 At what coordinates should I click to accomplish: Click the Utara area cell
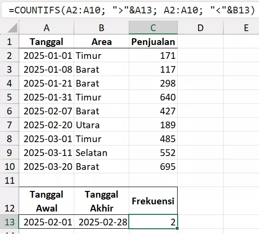click(101, 125)
